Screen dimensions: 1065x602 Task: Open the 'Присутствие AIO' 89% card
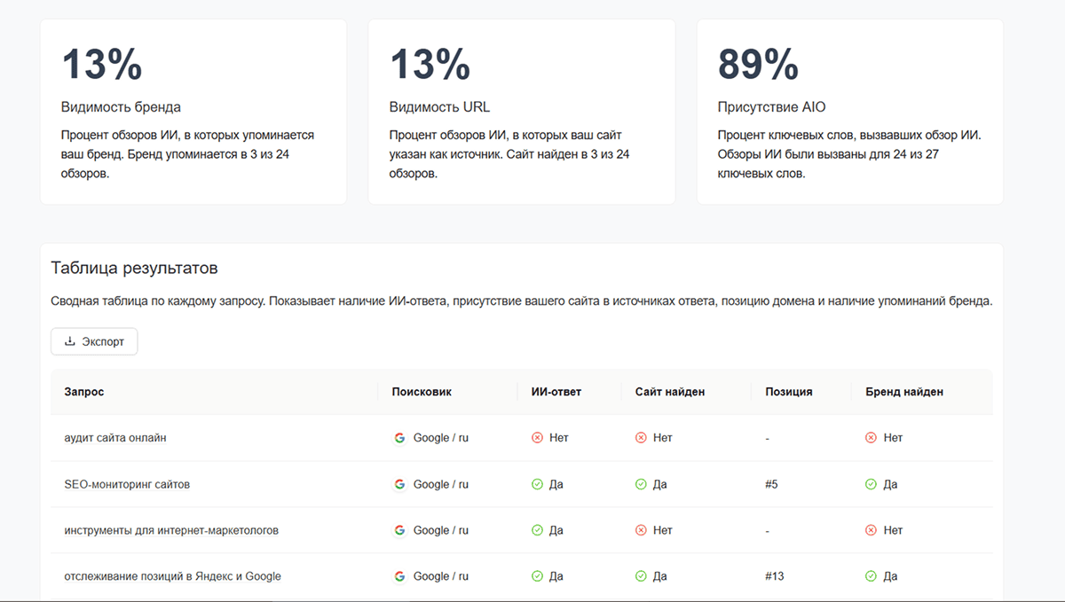[849, 109]
